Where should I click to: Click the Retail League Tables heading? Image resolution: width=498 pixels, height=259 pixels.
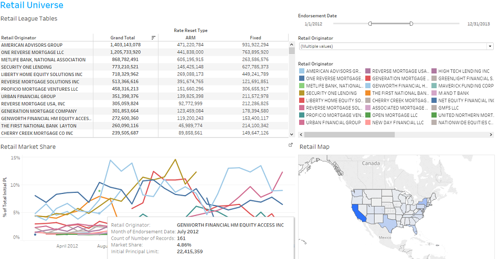click(x=29, y=18)
